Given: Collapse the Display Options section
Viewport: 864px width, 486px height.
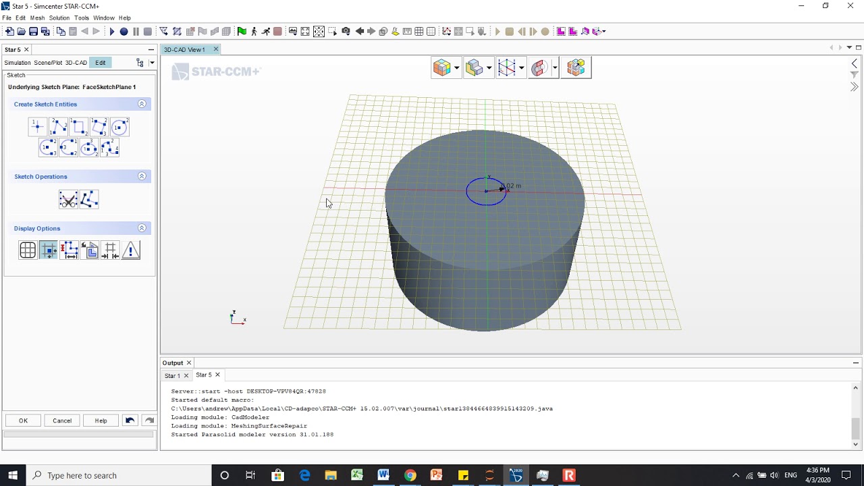Looking at the screenshot, I should 142,228.
